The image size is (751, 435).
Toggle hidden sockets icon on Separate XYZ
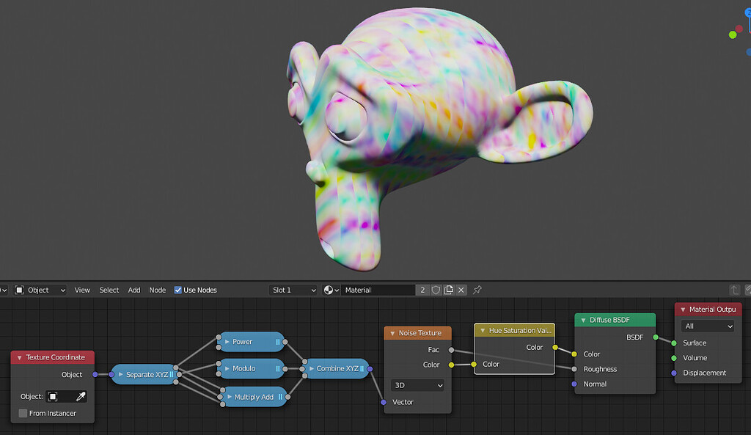[x=172, y=375]
